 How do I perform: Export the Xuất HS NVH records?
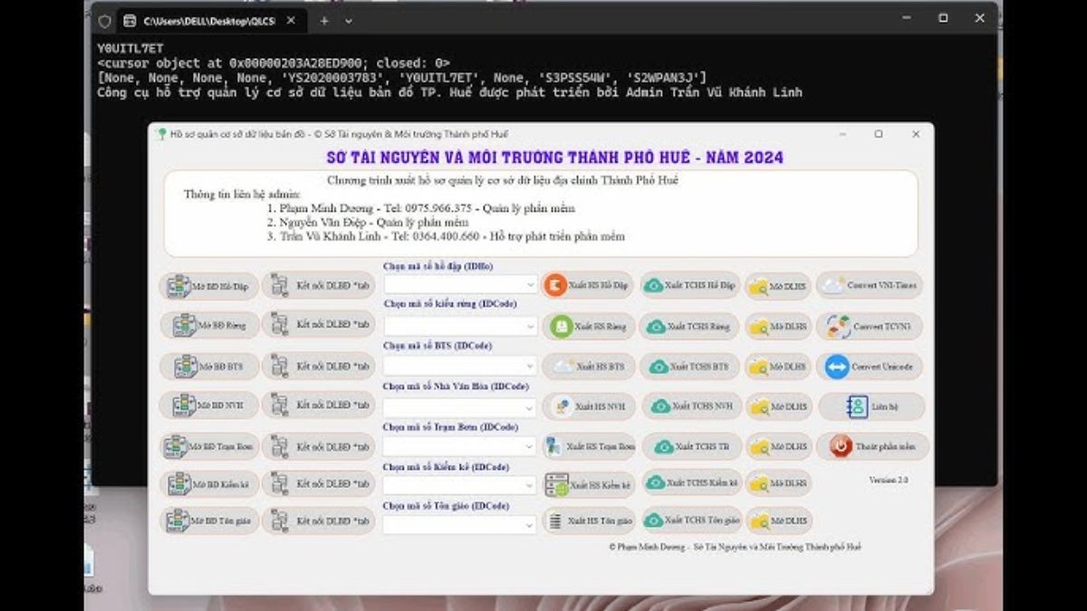point(591,406)
